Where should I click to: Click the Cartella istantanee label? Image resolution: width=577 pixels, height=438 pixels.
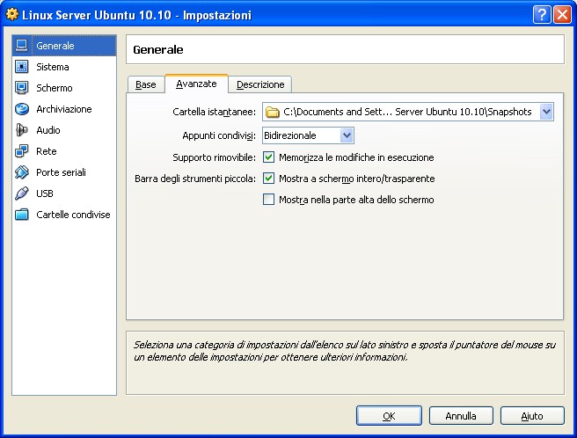pos(214,112)
